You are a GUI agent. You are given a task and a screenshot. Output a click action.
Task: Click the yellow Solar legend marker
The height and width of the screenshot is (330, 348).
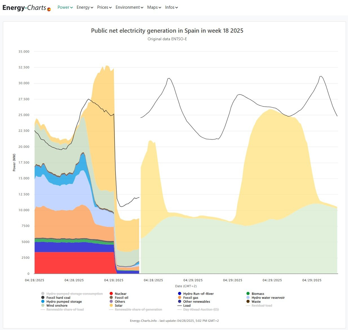click(x=111, y=306)
